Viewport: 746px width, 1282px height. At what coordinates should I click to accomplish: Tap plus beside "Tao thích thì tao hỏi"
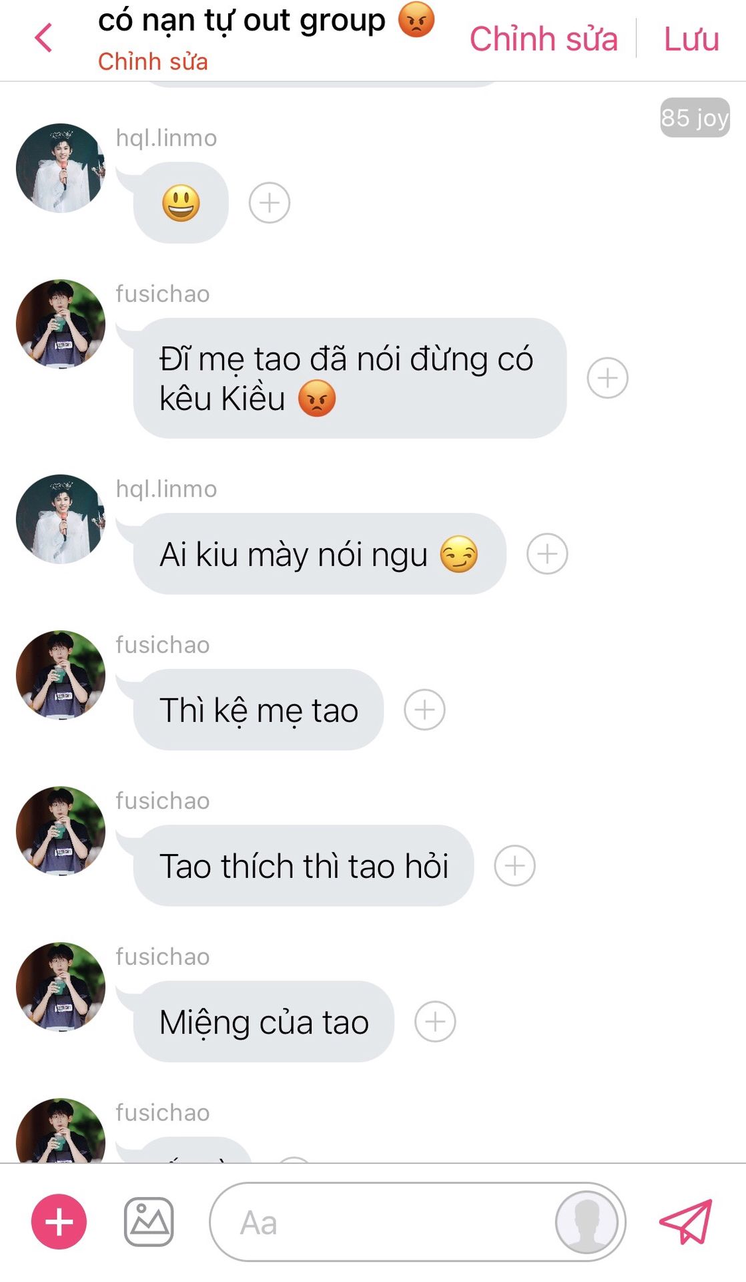click(x=514, y=866)
